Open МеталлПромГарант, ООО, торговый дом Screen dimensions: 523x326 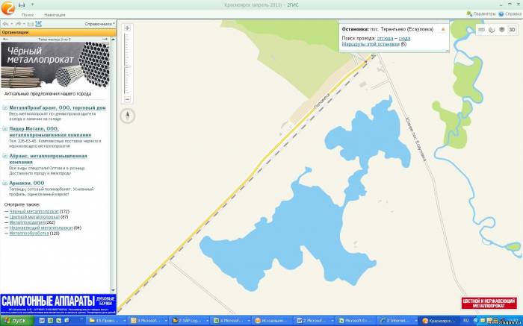tap(58, 108)
